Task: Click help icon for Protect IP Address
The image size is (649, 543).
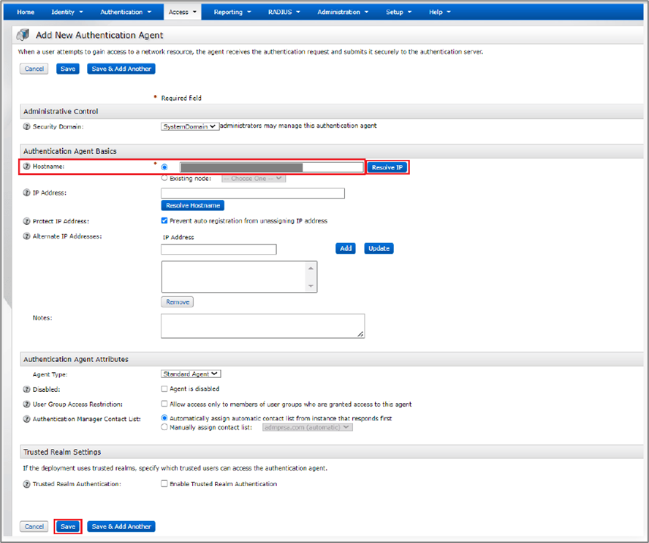Action: pos(27,221)
